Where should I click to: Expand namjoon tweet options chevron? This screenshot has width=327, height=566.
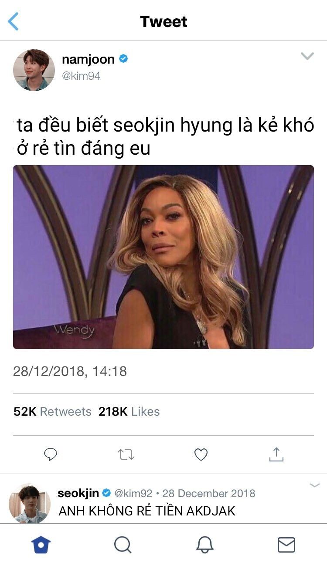pos(307,56)
